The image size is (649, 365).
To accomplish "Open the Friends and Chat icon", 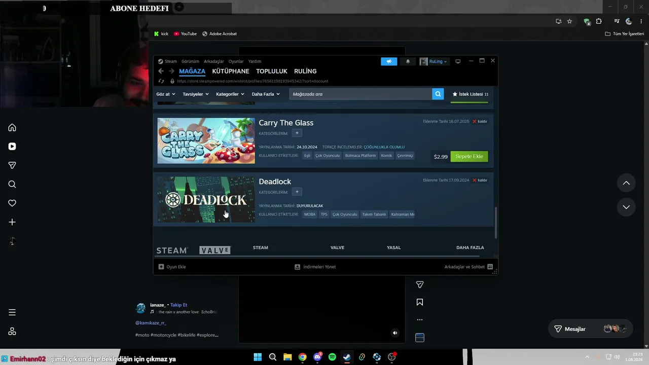I will tap(490, 267).
